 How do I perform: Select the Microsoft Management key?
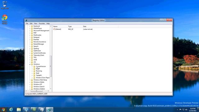tap(41, 30)
